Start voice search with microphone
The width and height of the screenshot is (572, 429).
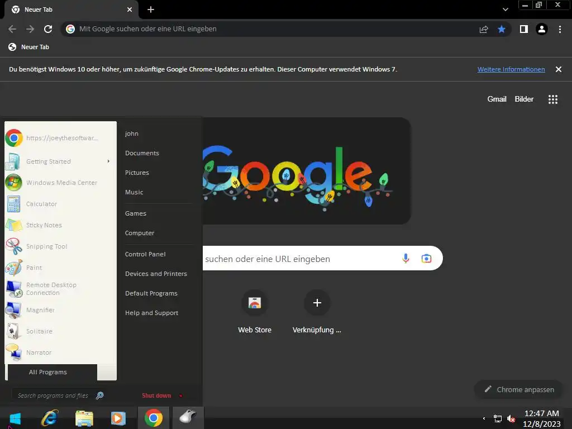point(406,258)
